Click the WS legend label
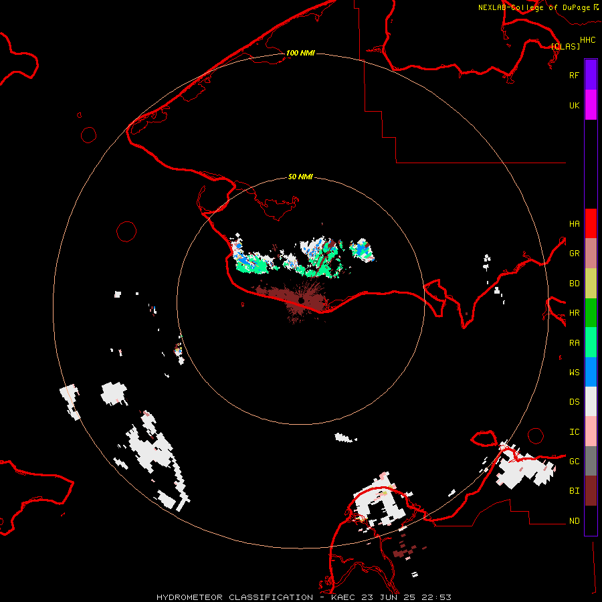Image resolution: width=602 pixels, height=602 pixels. 574,372
